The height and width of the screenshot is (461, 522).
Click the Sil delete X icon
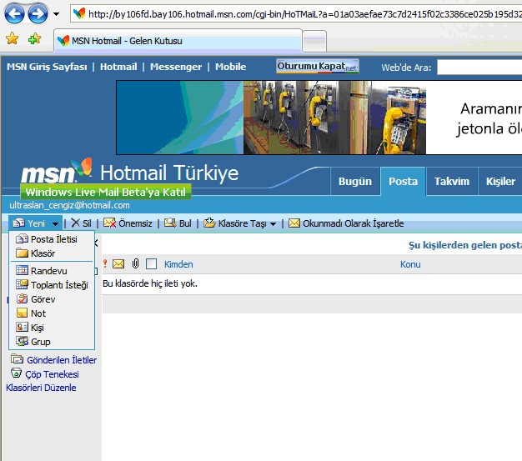[75, 223]
